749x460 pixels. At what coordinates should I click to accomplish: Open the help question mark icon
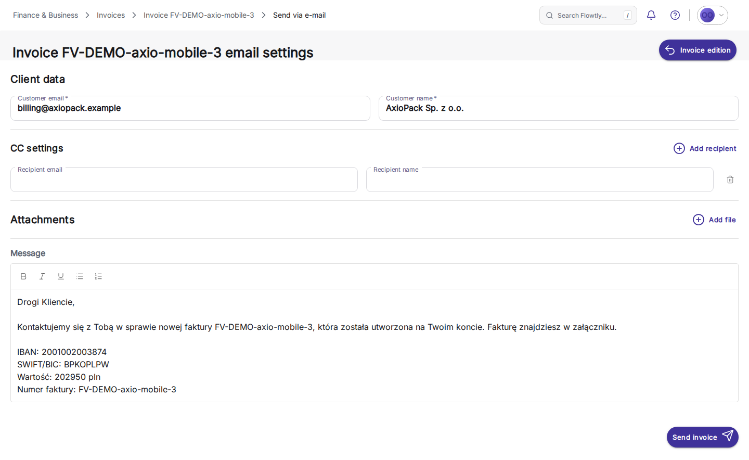pos(675,15)
